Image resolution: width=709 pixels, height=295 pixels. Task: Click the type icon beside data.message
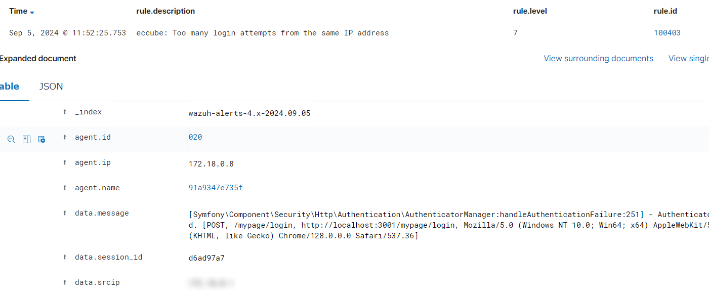tap(65, 214)
